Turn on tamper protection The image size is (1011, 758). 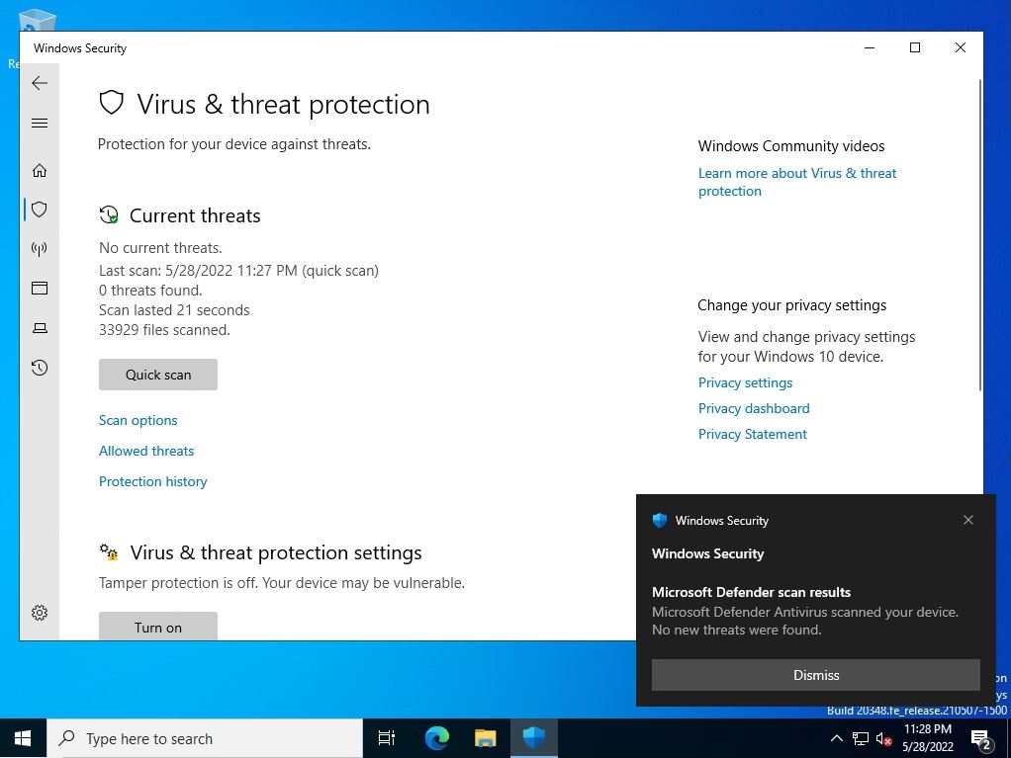tap(158, 626)
